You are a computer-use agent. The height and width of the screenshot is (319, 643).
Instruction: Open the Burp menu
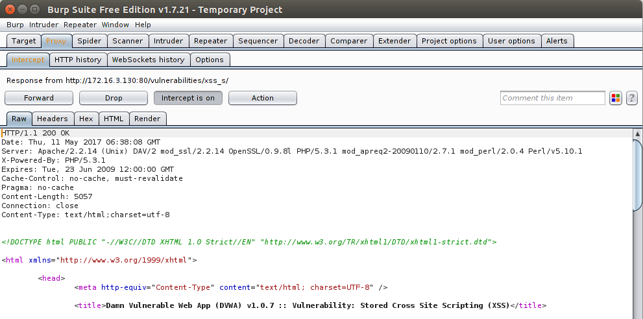tap(15, 25)
